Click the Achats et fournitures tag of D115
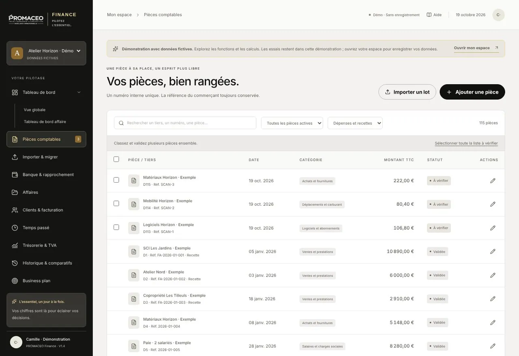 [317, 181]
